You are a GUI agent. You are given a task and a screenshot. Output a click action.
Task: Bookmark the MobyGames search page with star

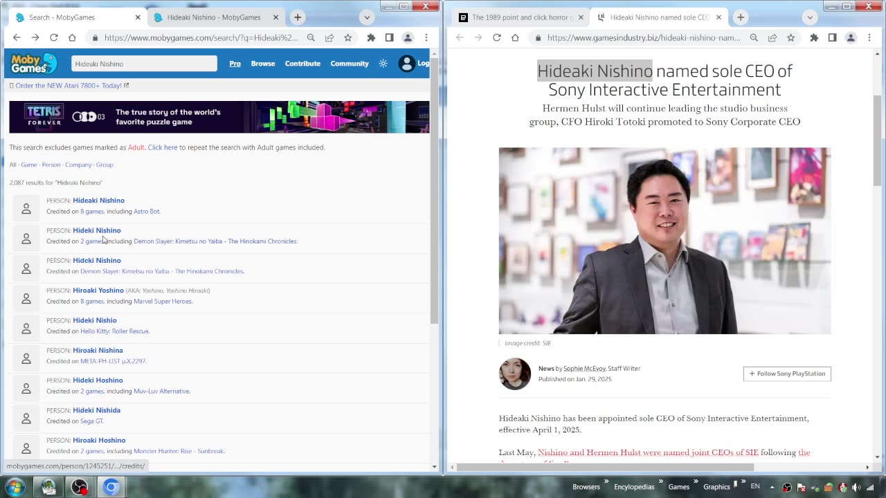click(347, 37)
